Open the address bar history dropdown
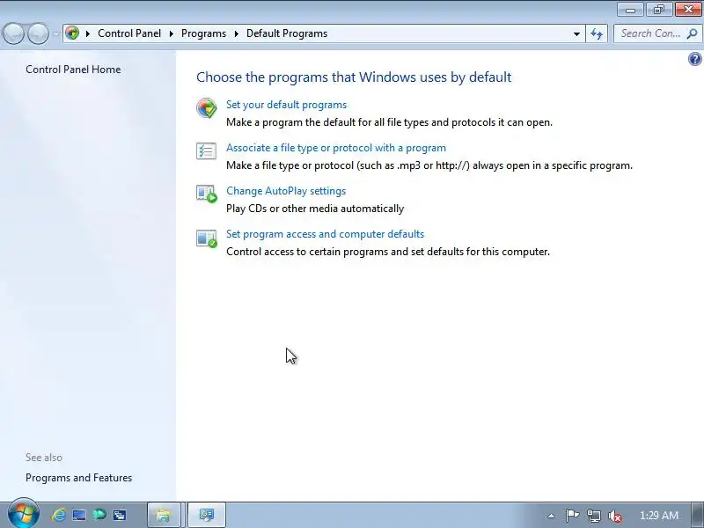This screenshot has width=704, height=528. click(x=576, y=33)
